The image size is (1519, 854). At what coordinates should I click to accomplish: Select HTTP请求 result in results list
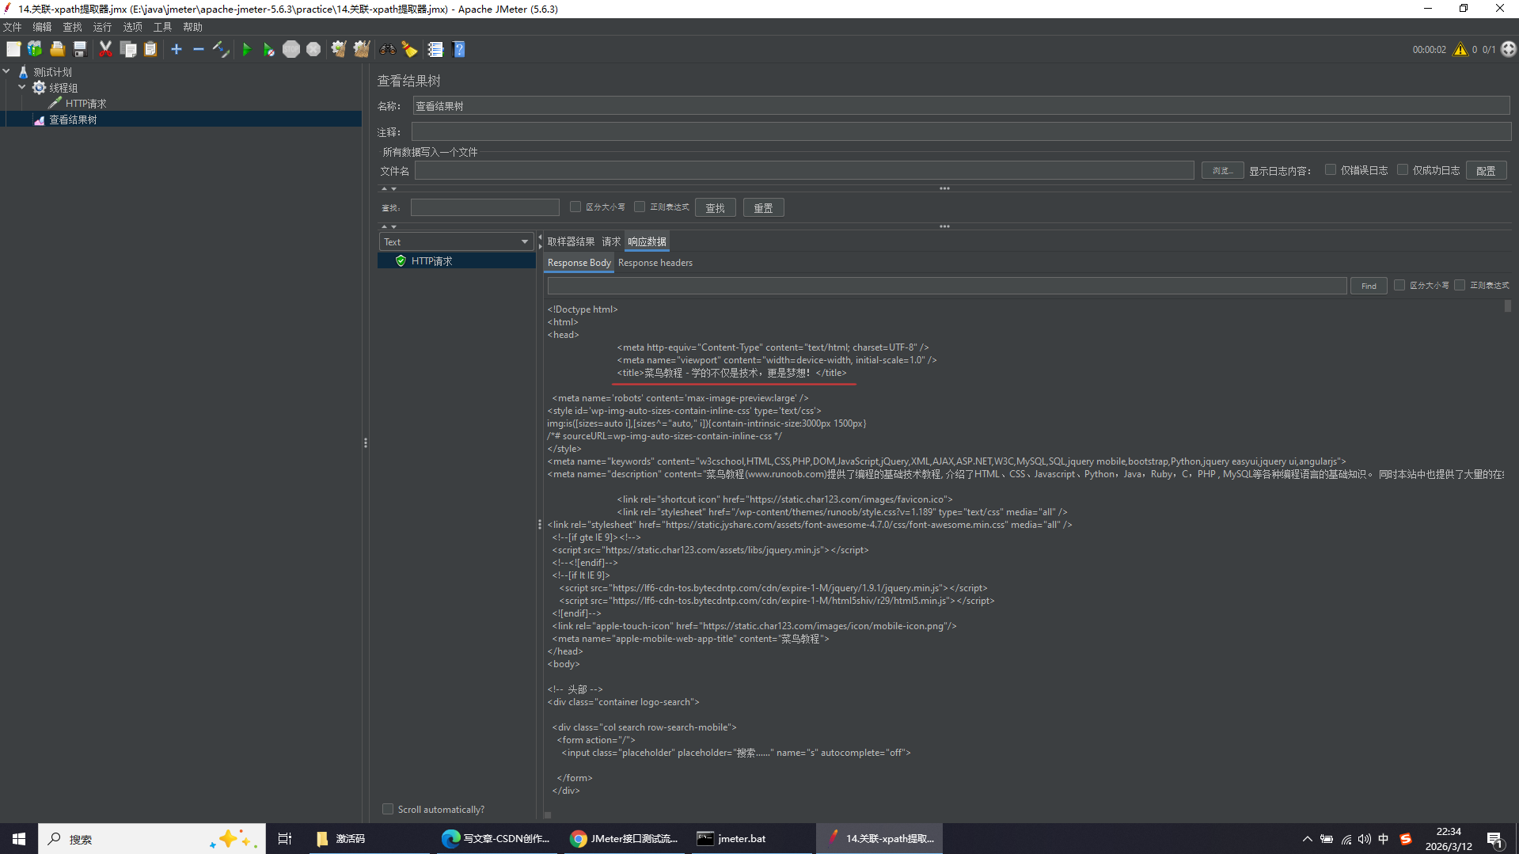click(456, 261)
